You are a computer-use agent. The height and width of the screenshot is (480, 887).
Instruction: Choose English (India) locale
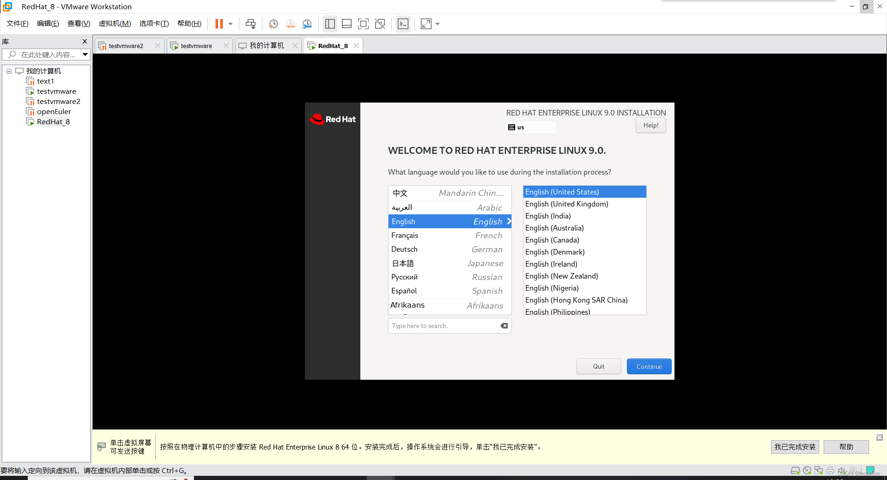pos(584,216)
